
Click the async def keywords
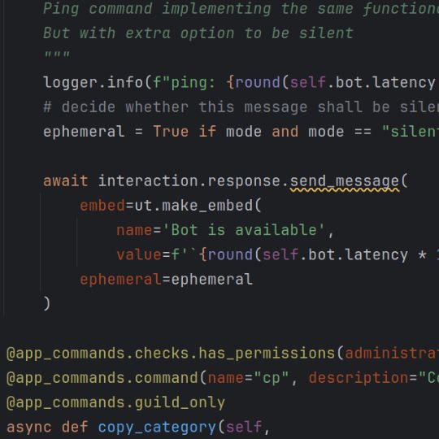click(47, 428)
